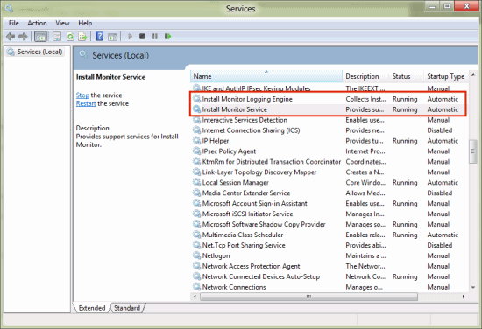Click gear icon next to IPsec Policy Agent
Image resolution: width=482 pixels, height=329 pixels.
click(196, 151)
